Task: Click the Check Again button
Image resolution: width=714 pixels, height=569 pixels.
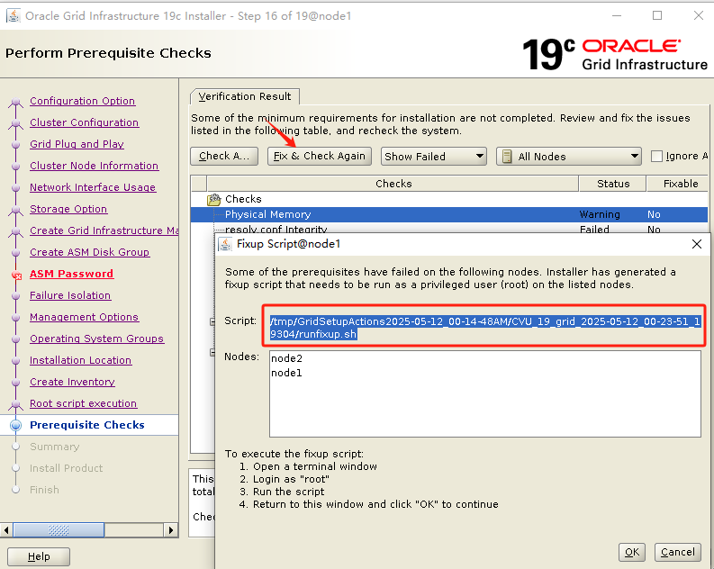Action: (x=224, y=156)
